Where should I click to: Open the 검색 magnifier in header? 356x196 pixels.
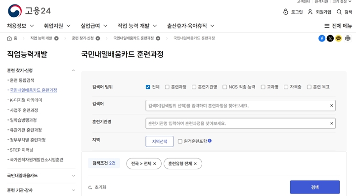[x=339, y=12]
